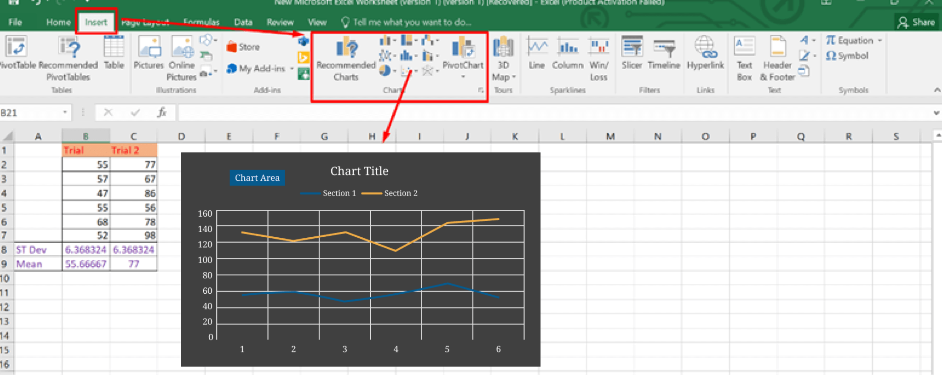Open the Scatter or Bubble chart dropdown
This screenshot has width=942, height=375.
tap(409, 71)
